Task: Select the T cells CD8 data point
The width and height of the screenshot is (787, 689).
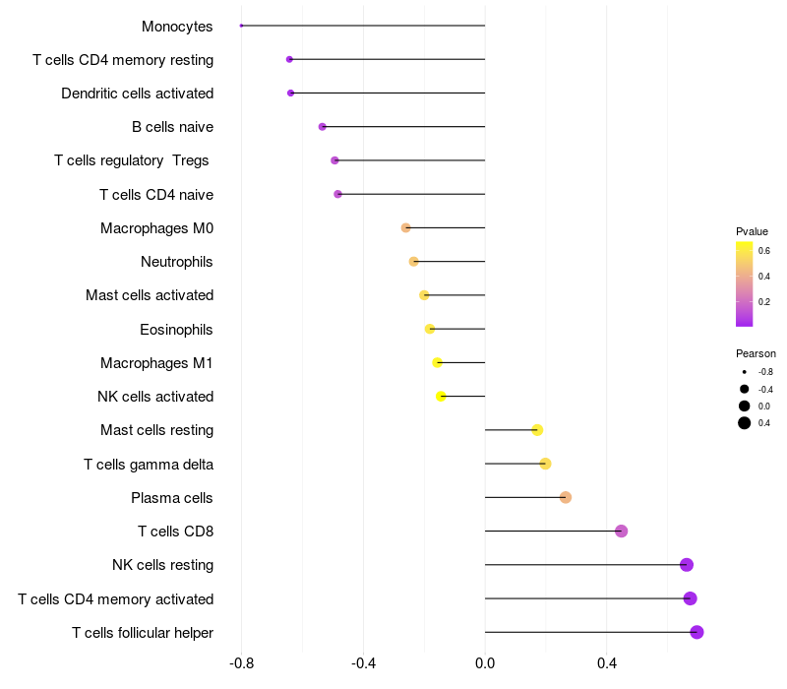Action: (622, 532)
